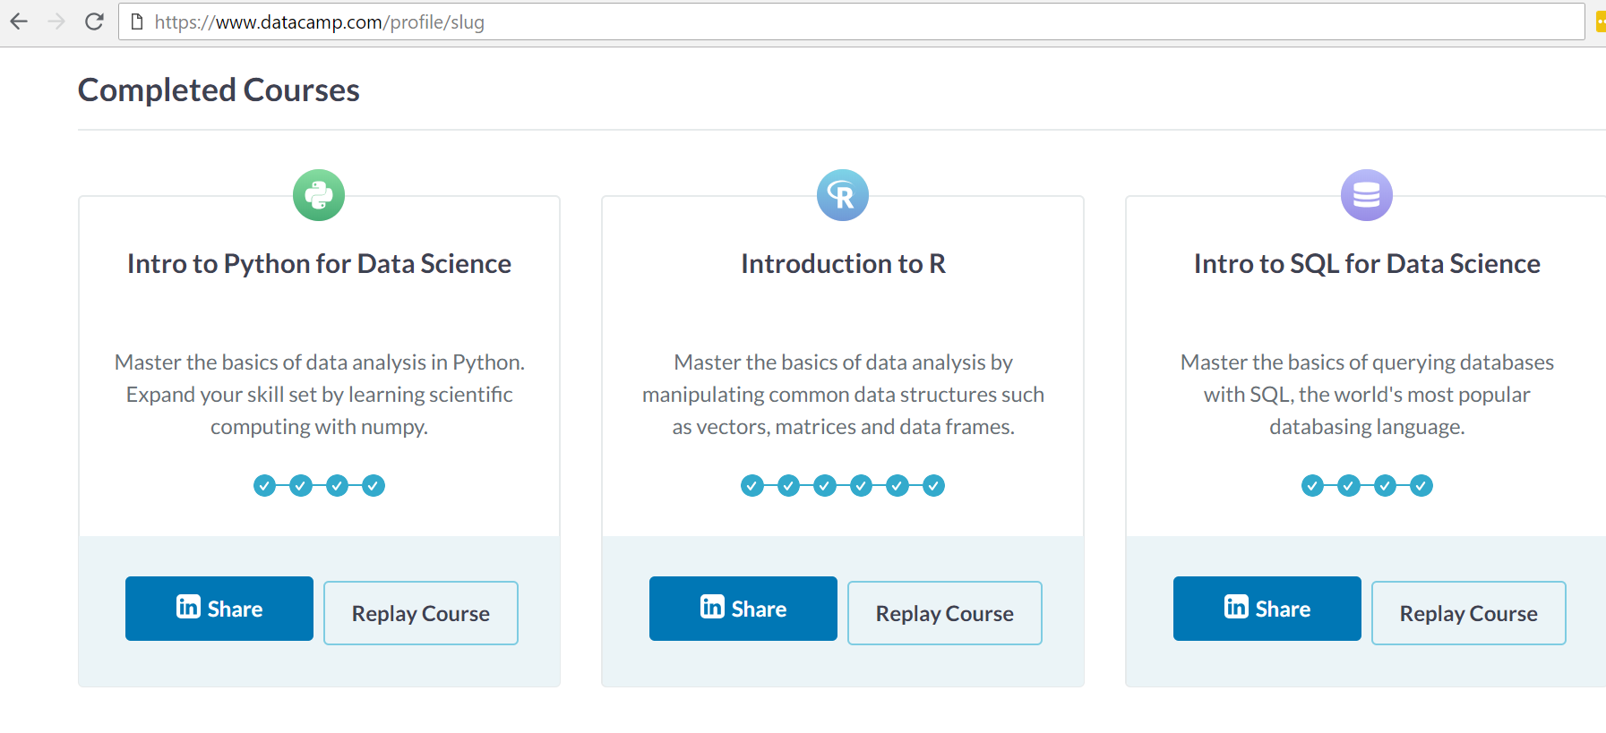The height and width of the screenshot is (733, 1606).
Task: Click the last chapter checkmark of R course
Action: pos(933,486)
